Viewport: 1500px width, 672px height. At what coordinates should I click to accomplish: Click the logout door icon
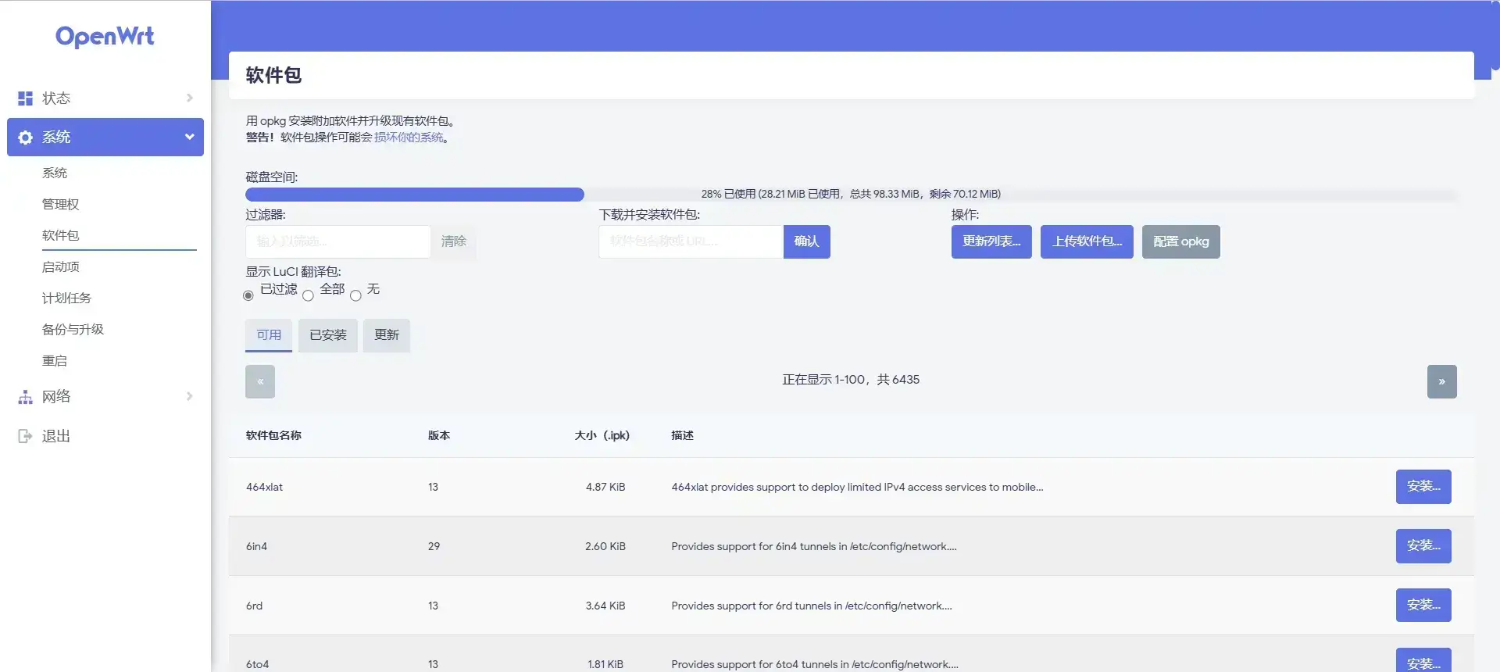[25, 436]
